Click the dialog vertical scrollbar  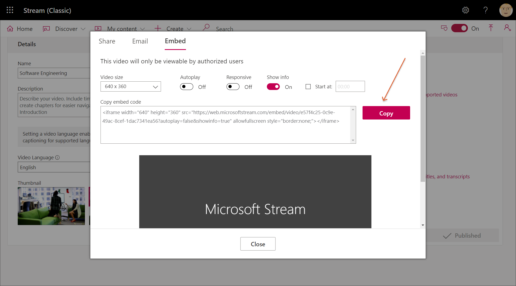pyautogui.click(x=423, y=118)
